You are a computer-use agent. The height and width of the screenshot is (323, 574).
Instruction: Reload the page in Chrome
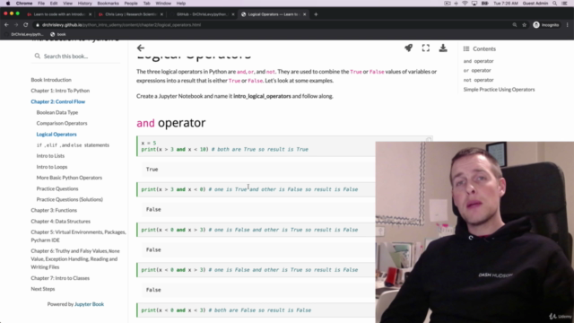point(26,25)
